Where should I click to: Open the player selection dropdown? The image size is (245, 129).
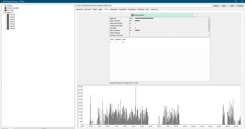tap(163, 15)
